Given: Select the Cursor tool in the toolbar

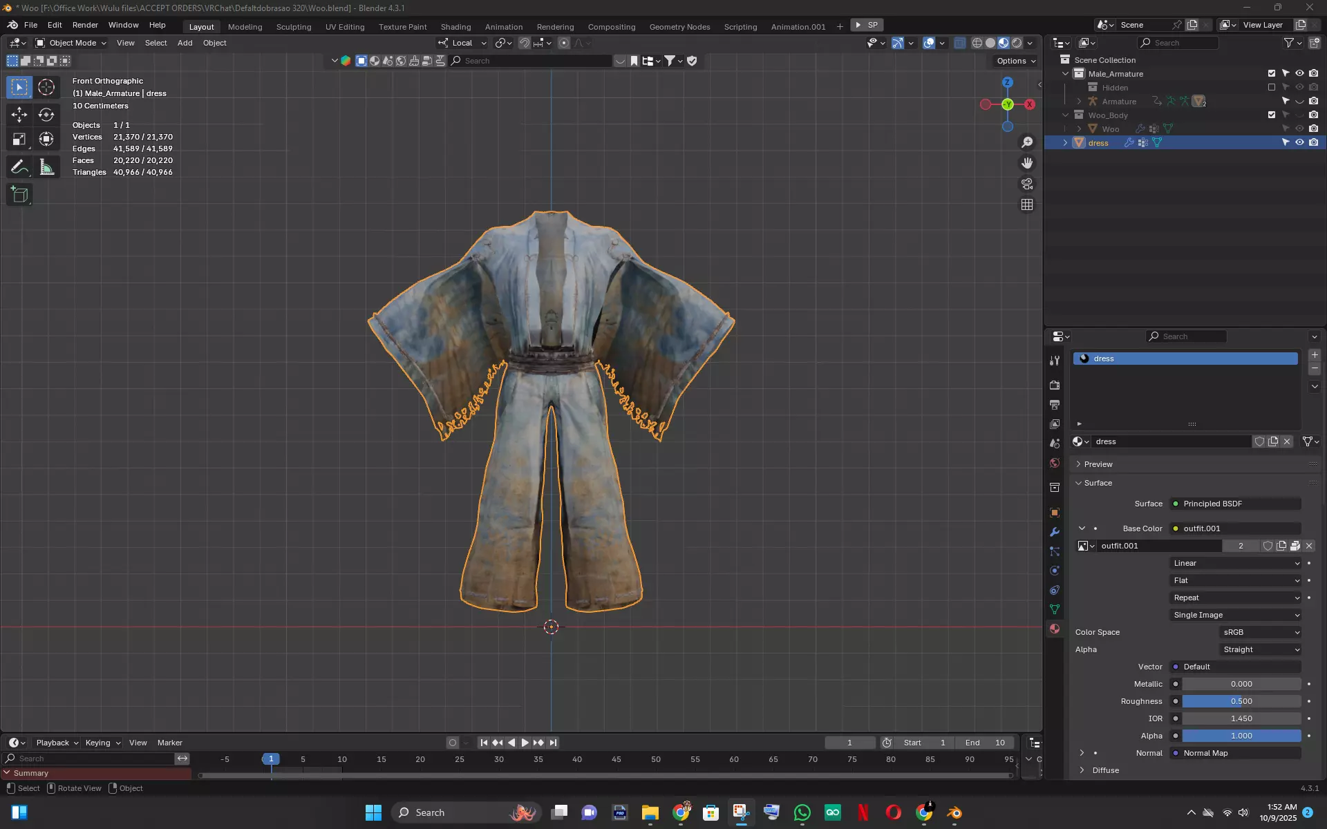Looking at the screenshot, I should click(46, 87).
